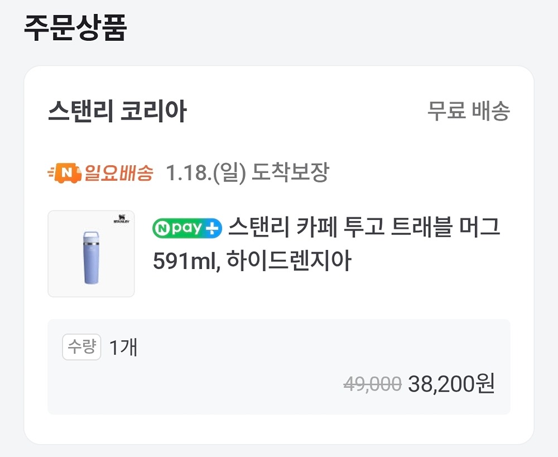558x457 pixels.
Task: Click the blue plus symbol in Npay badge
Action: click(x=213, y=228)
